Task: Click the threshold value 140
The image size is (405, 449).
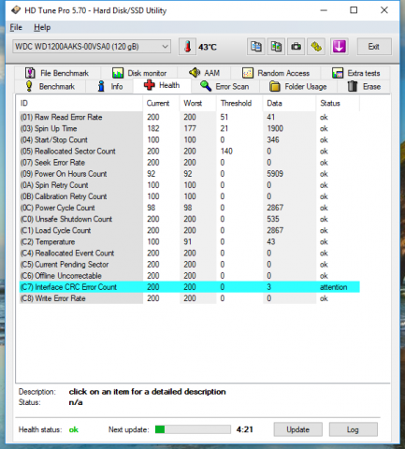Action: (x=226, y=152)
